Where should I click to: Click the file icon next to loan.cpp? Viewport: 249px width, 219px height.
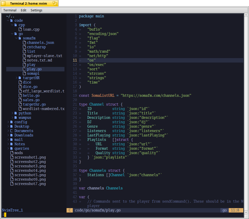coord(20,29)
